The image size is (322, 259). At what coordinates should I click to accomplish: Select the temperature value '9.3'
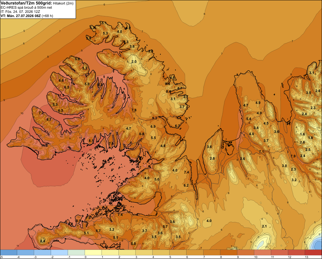tap(155, 118)
